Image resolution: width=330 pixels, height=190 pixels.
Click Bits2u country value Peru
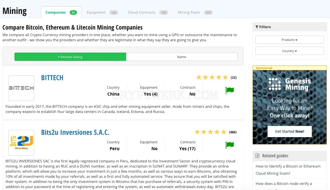pyautogui.click(x=114, y=148)
